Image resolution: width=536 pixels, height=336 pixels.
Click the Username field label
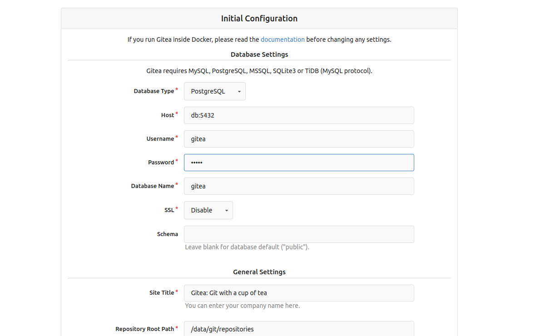tap(160, 139)
